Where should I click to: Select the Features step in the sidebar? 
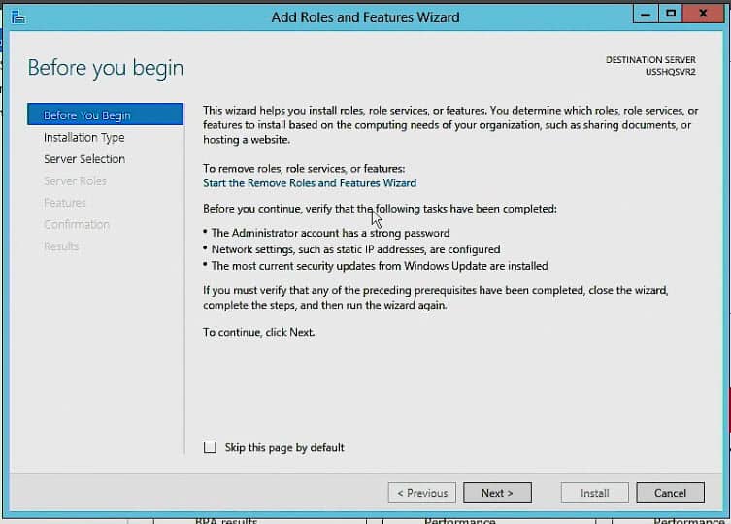(64, 203)
